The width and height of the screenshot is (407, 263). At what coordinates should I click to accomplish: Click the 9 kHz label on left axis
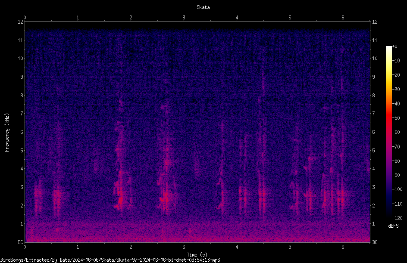pyautogui.click(x=22, y=77)
